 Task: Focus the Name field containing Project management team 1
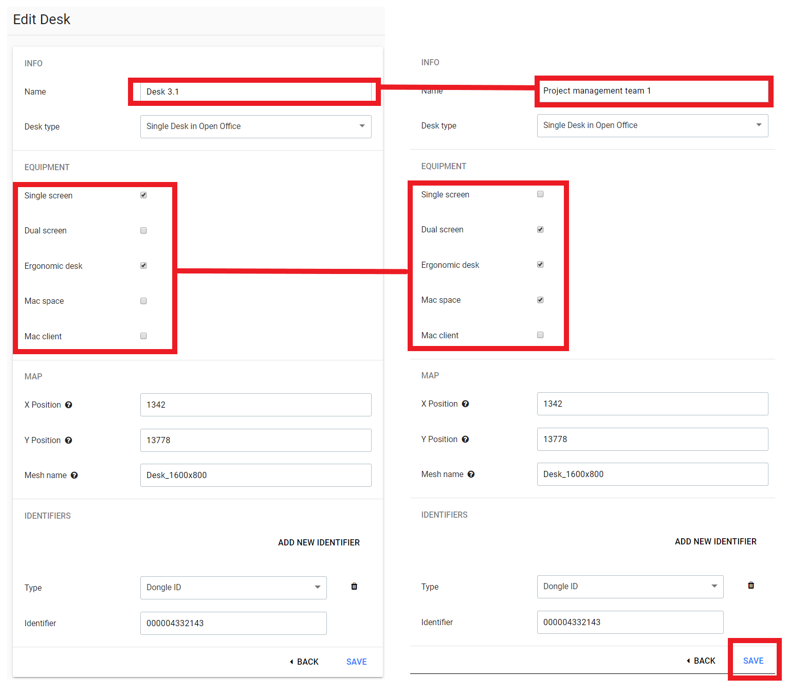click(x=653, y=91)
